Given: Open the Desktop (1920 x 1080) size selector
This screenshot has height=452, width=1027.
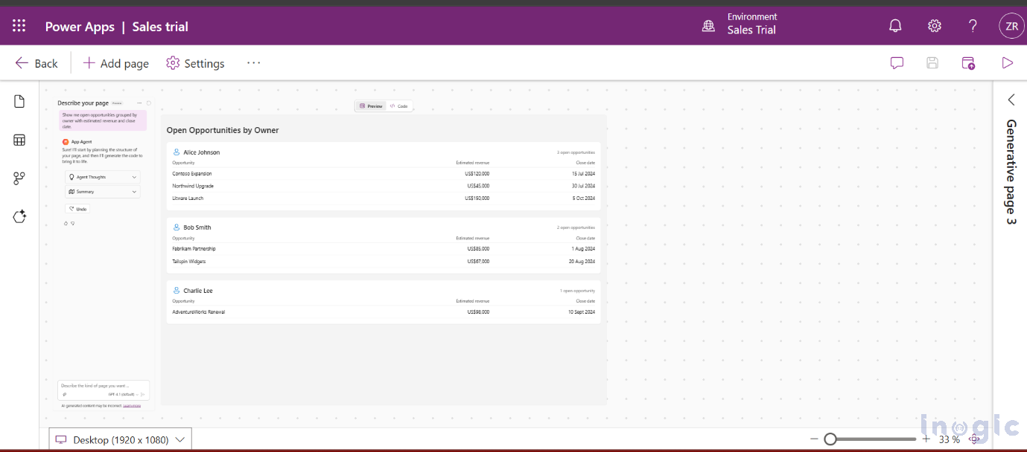Looking at the screenshot, I should (x=119, y=439).
